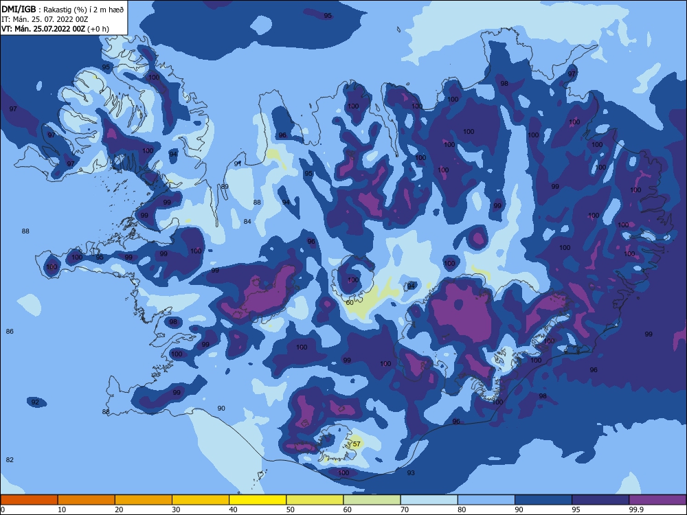
Task: Click the legend tick label '50'
Action: [x=291, y=510]
